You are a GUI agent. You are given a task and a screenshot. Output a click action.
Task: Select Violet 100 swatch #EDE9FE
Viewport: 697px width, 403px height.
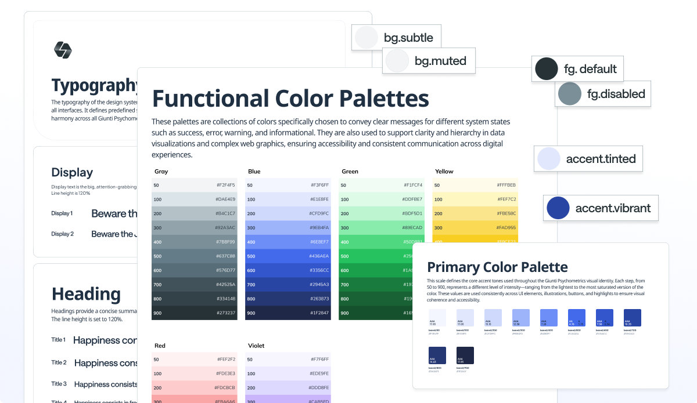tap(288, 373)
